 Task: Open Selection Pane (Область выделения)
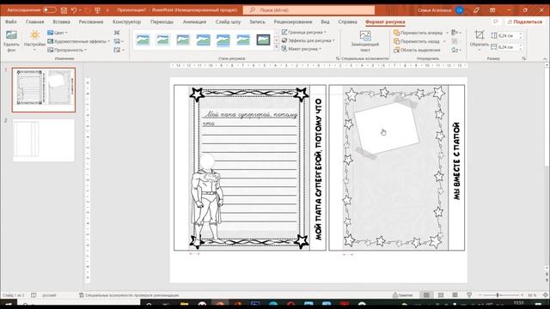click(x=417, y=50)
